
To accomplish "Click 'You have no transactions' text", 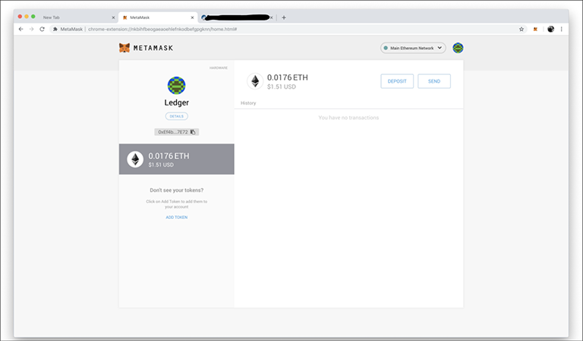I will tap(348, 117).
